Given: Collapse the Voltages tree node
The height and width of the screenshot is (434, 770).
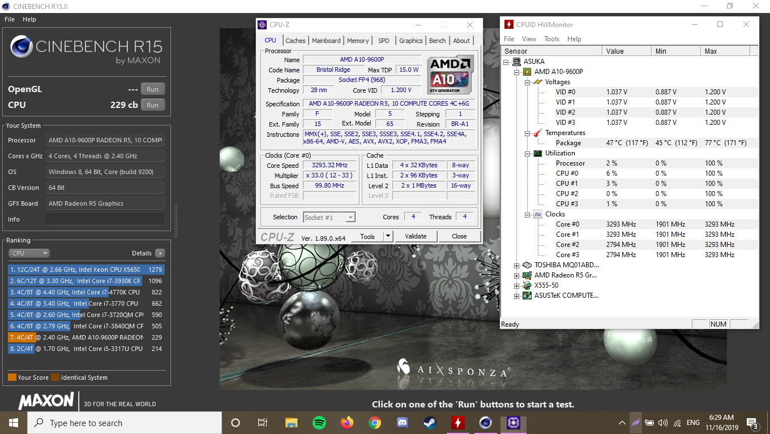Looking at the screenshot, I should (x=527, y=82).
